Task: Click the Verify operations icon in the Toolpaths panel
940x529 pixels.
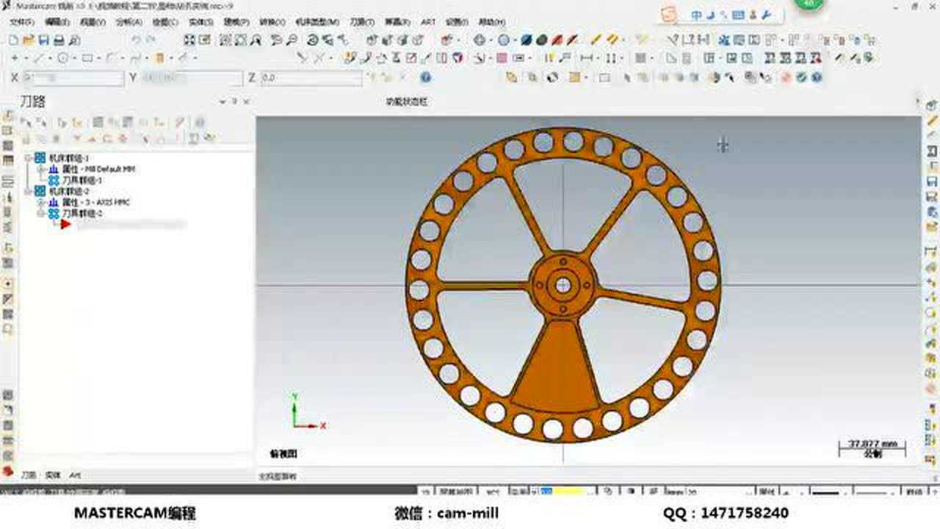Action: click(113, 122)
